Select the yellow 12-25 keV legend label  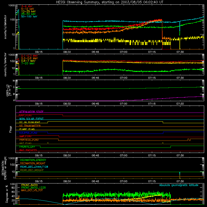click(28, 11)
